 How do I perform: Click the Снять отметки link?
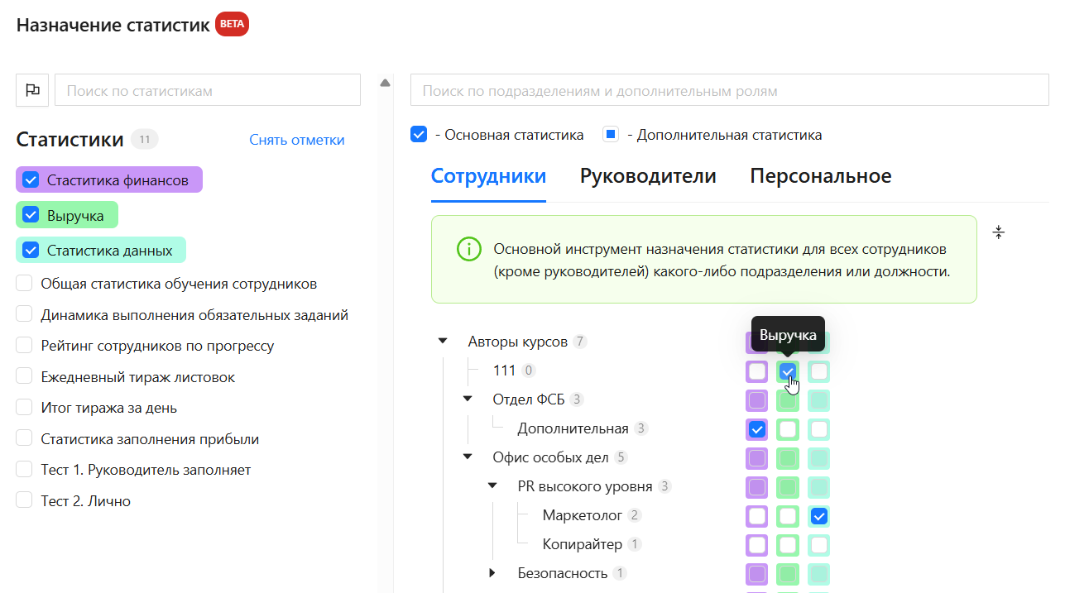point(296,140)
